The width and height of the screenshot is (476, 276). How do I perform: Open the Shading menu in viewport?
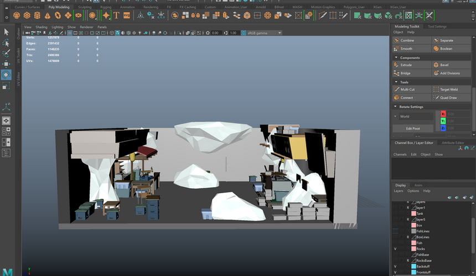point(42,27)
